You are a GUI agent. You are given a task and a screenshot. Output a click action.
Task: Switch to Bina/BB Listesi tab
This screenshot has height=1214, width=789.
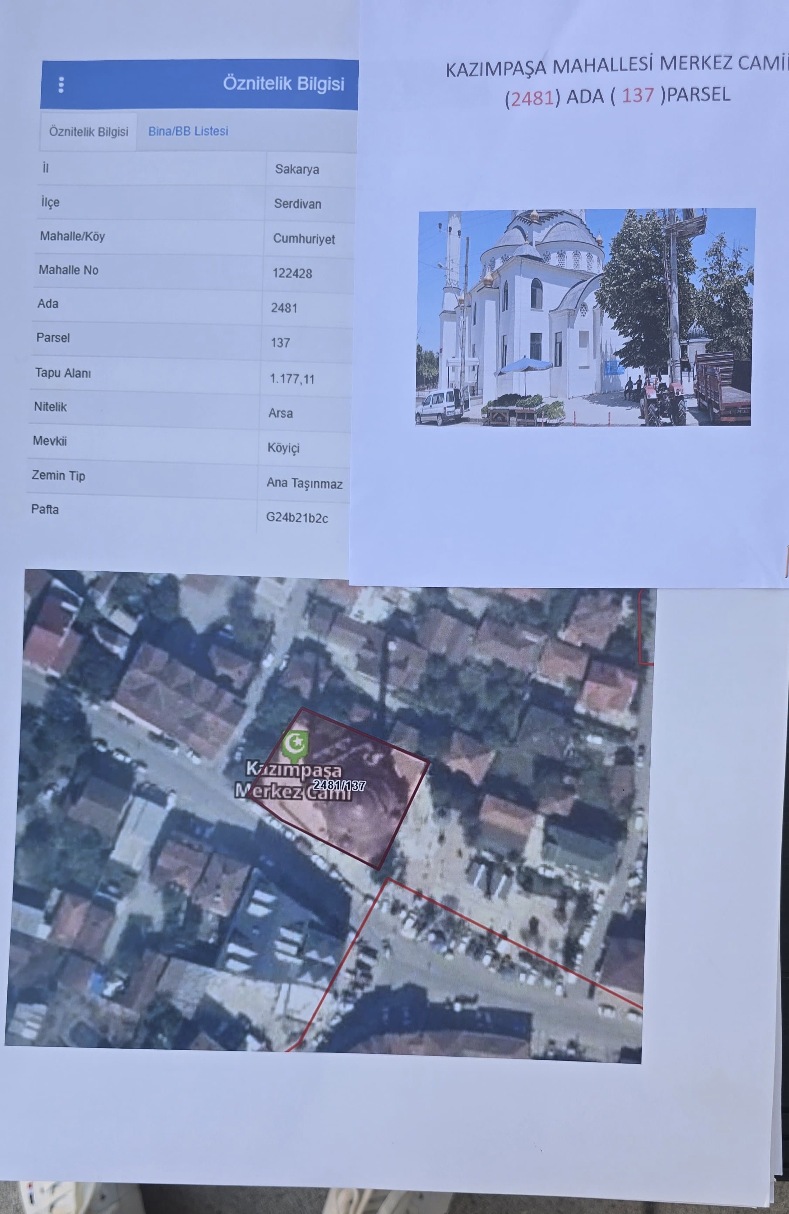pyautogui.click(x=188, y=131)
